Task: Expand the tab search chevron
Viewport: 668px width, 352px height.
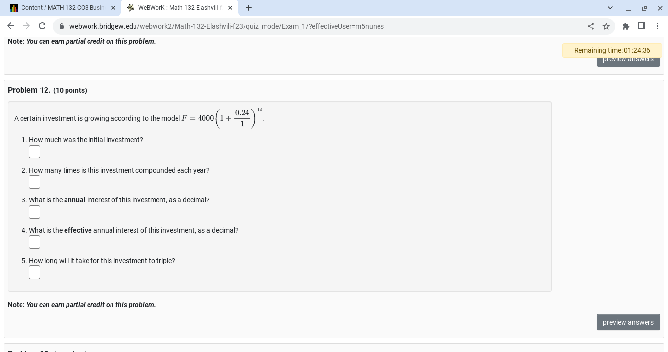Action: tap(610, 8)
